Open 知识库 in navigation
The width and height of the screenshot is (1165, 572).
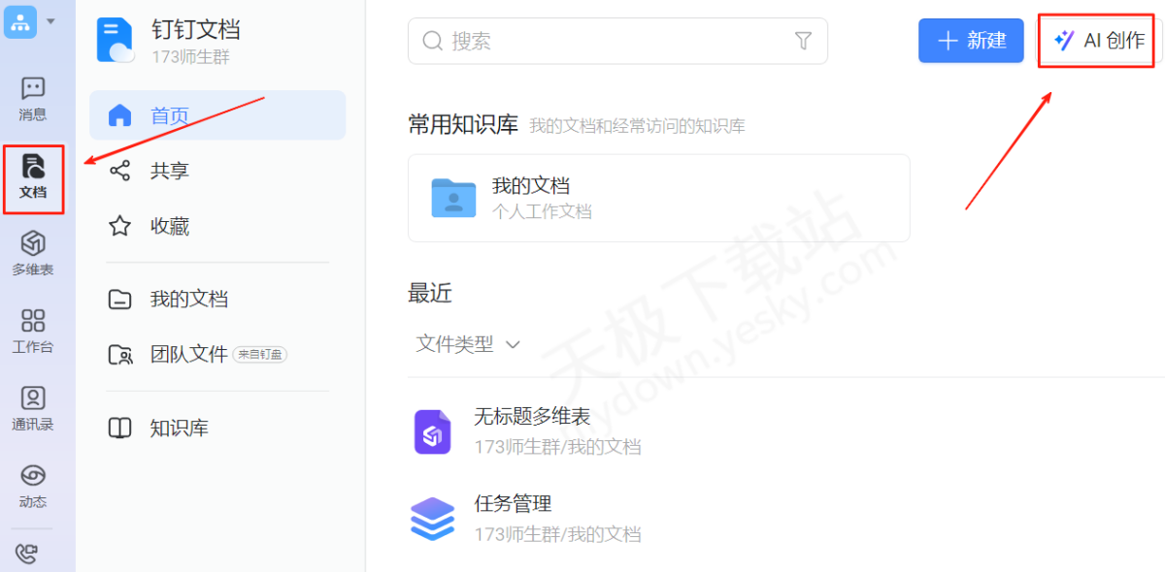click(x=217, y=428)
